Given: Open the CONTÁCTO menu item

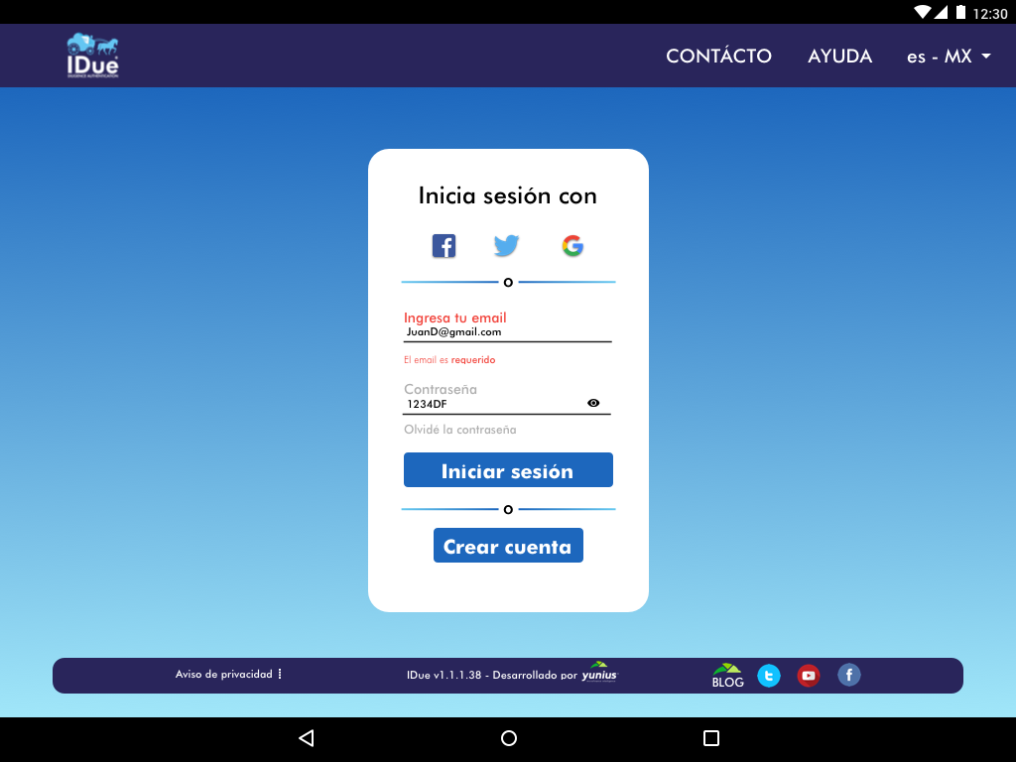Looking at the screenshot, I should [x=718, y=56].
